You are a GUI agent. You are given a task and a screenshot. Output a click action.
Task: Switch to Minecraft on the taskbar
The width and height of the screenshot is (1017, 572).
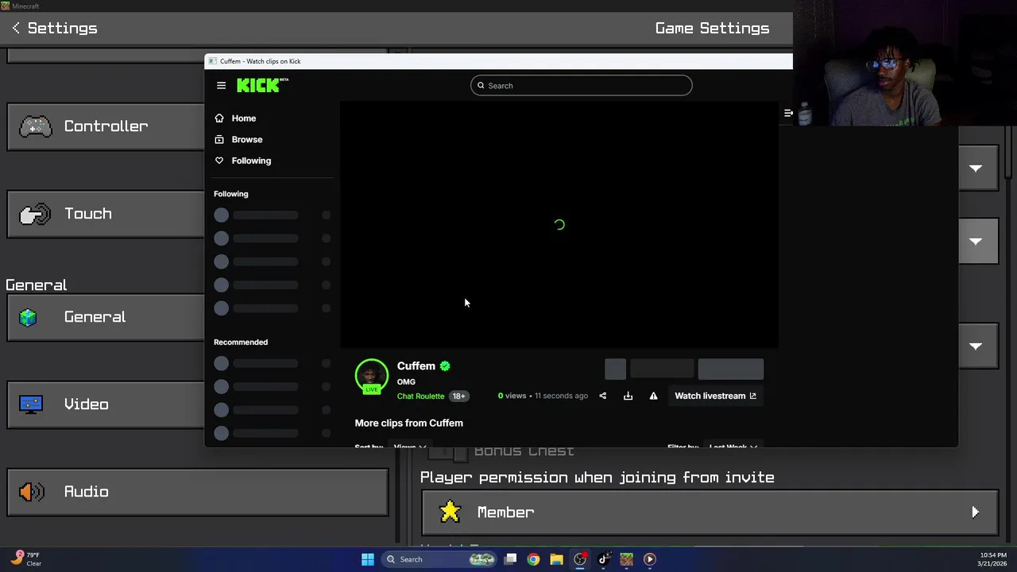(626, 559)
